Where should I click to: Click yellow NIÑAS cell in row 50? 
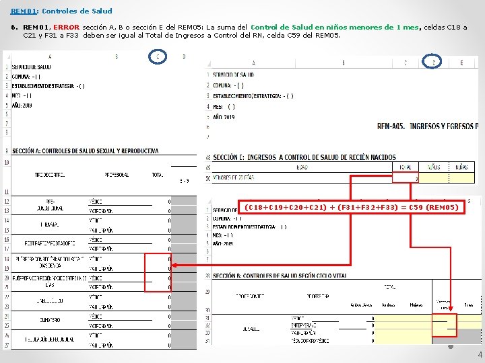(x=461, y=177)
